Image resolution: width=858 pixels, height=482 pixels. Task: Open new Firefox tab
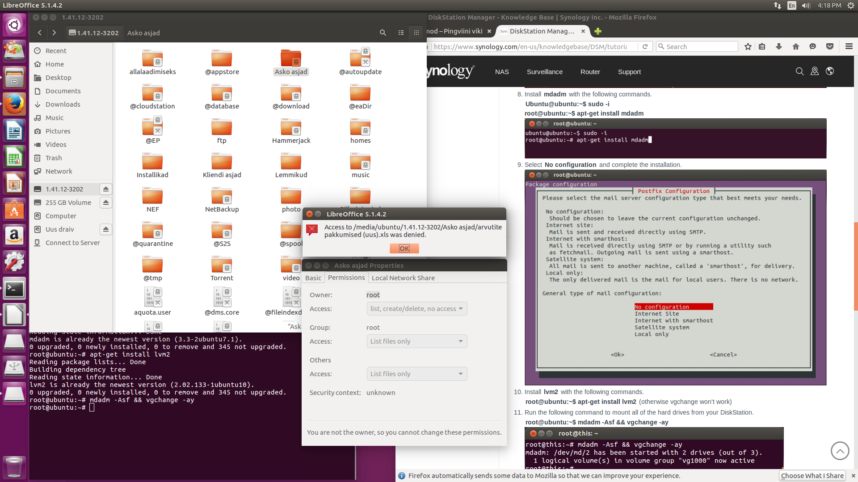pyautogui.click(x=598, y=31)
